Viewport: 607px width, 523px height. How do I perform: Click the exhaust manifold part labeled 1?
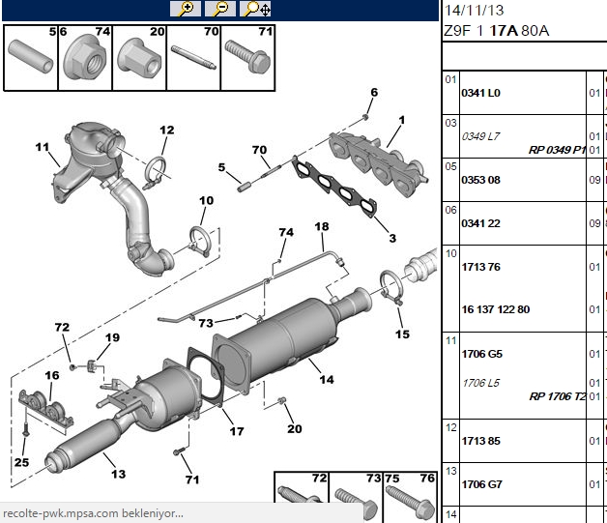point(377,164)
